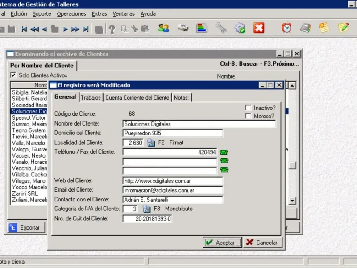Switch to the Trabajos tab
Viewport: 357px width, 268px height.
point(91,97)
